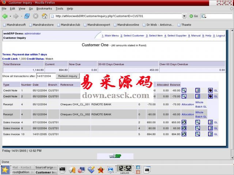Click the first icon in Sales Invoice 4 row
The image size is (234, 175).
click(x=184, y=122)
